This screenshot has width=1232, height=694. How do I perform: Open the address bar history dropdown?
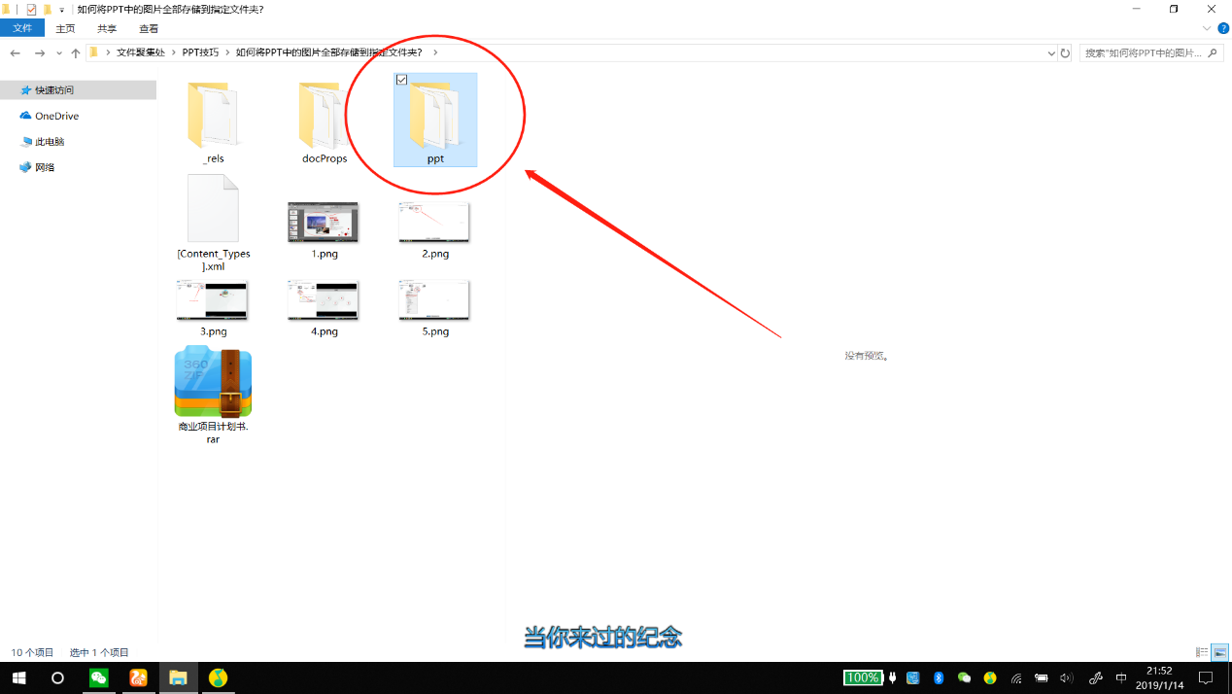1051,52
